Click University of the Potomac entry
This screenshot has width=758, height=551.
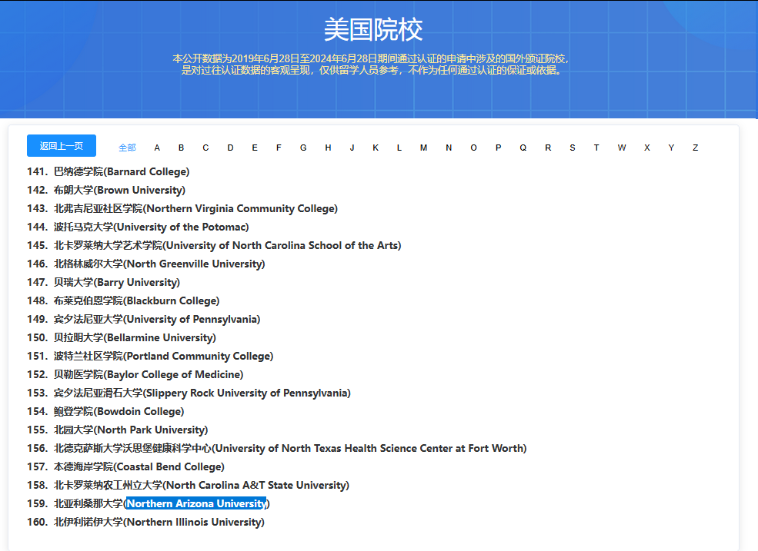(138, 227)
